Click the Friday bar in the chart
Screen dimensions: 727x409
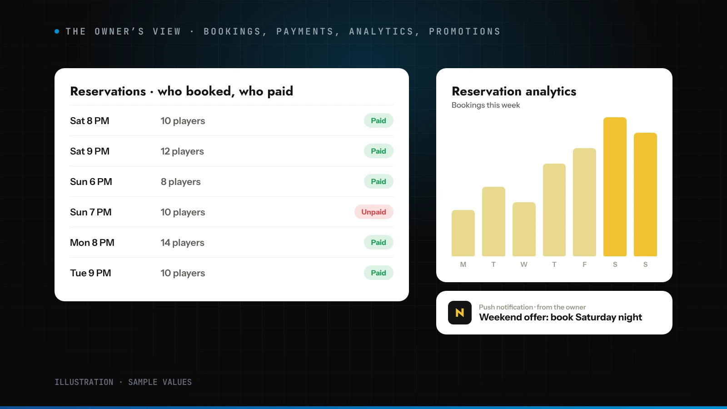(584, 202)
